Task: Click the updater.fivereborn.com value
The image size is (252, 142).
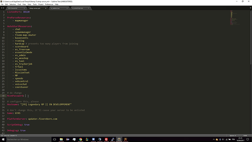Action: tap(43, 119)
